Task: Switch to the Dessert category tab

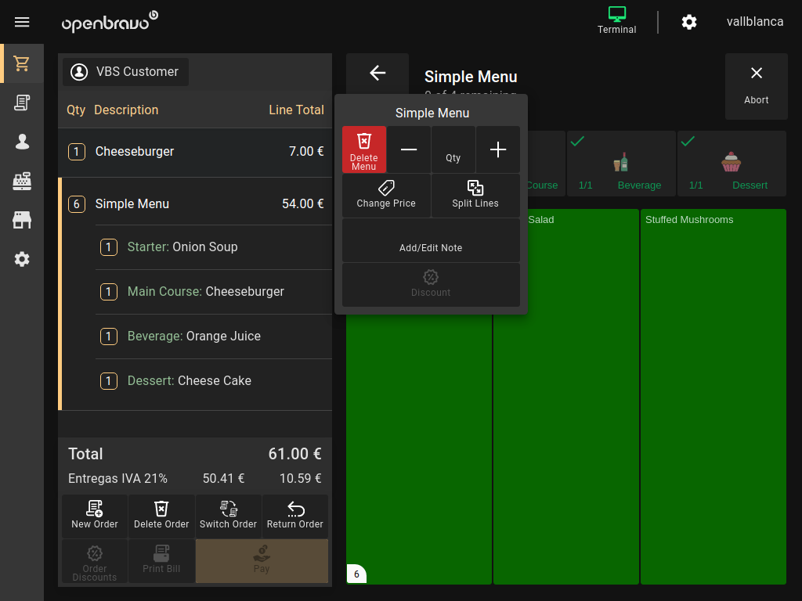Action: pos(732,163)
